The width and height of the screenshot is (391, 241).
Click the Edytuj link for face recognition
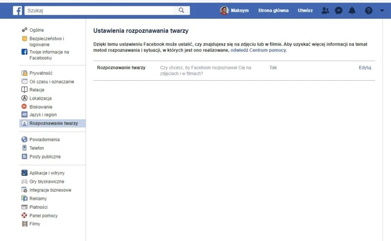365,67
